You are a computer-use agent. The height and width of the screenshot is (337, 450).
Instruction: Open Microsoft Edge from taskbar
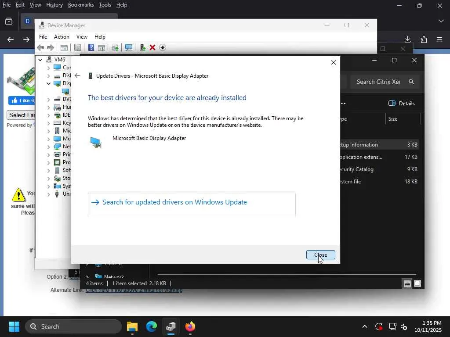[152, 326]
